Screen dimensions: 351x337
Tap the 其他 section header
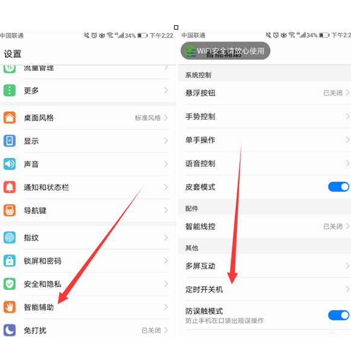(192, 248)
